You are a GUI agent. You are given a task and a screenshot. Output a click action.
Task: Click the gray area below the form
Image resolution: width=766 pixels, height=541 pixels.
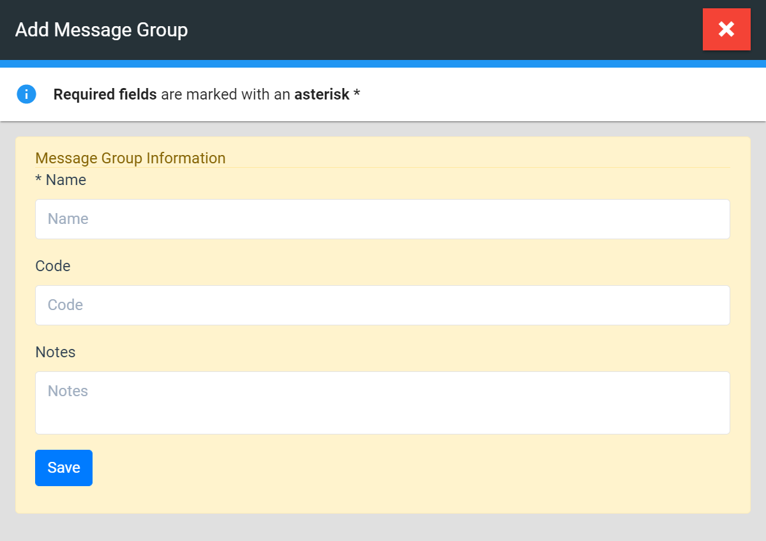click(383, 527)
